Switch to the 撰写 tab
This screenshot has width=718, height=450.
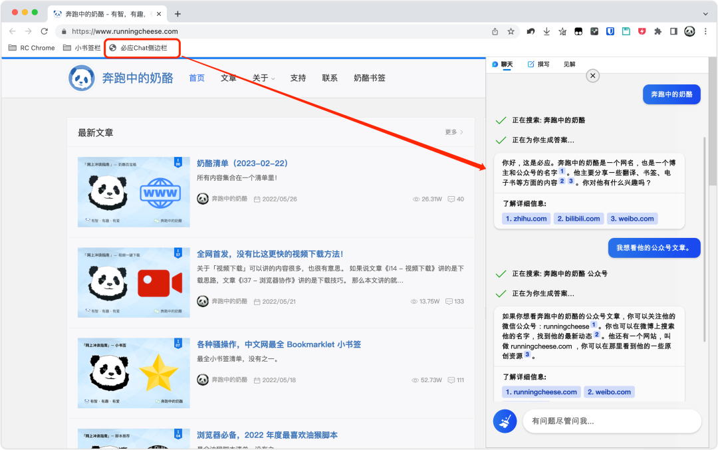(538, 64)
